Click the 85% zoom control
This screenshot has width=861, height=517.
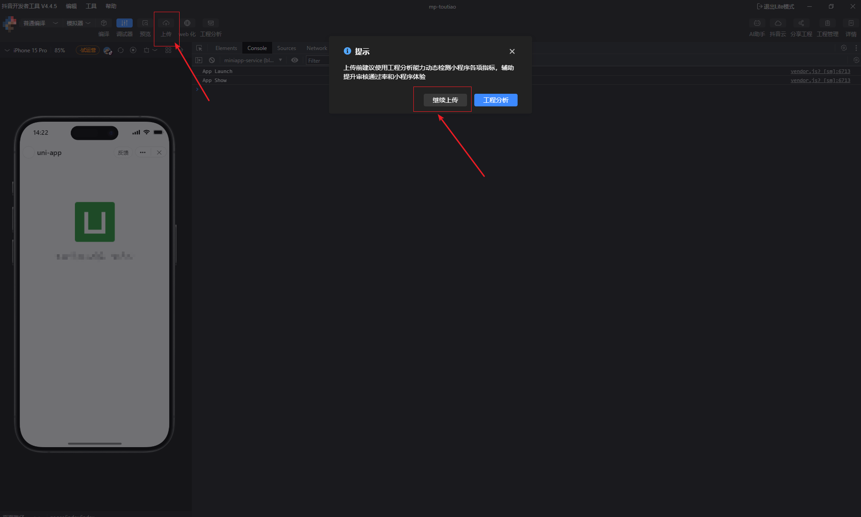click(60, 50)
